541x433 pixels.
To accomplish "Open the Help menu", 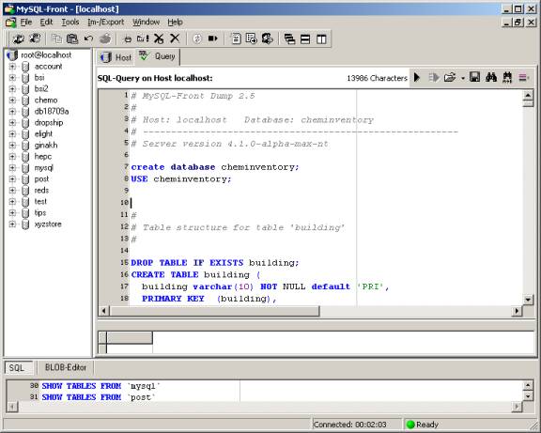I will click(x=175, y=23).
